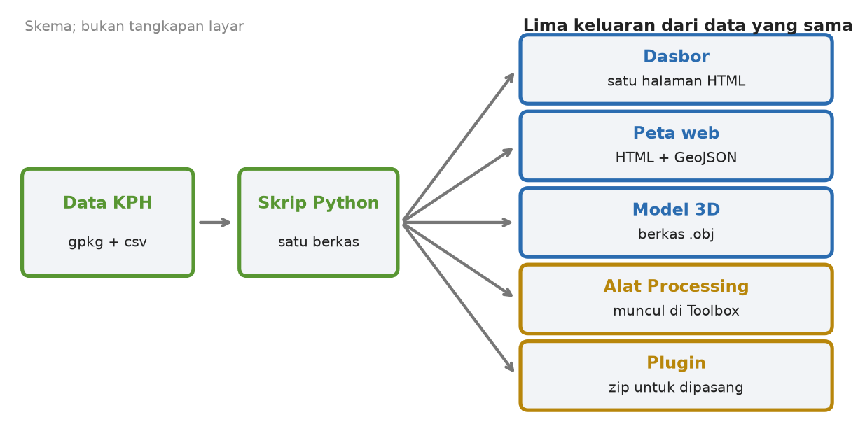The width and height of the screenshot is (865, 445).
Task: Select the "Model 3D" output title
Action: 676,210
